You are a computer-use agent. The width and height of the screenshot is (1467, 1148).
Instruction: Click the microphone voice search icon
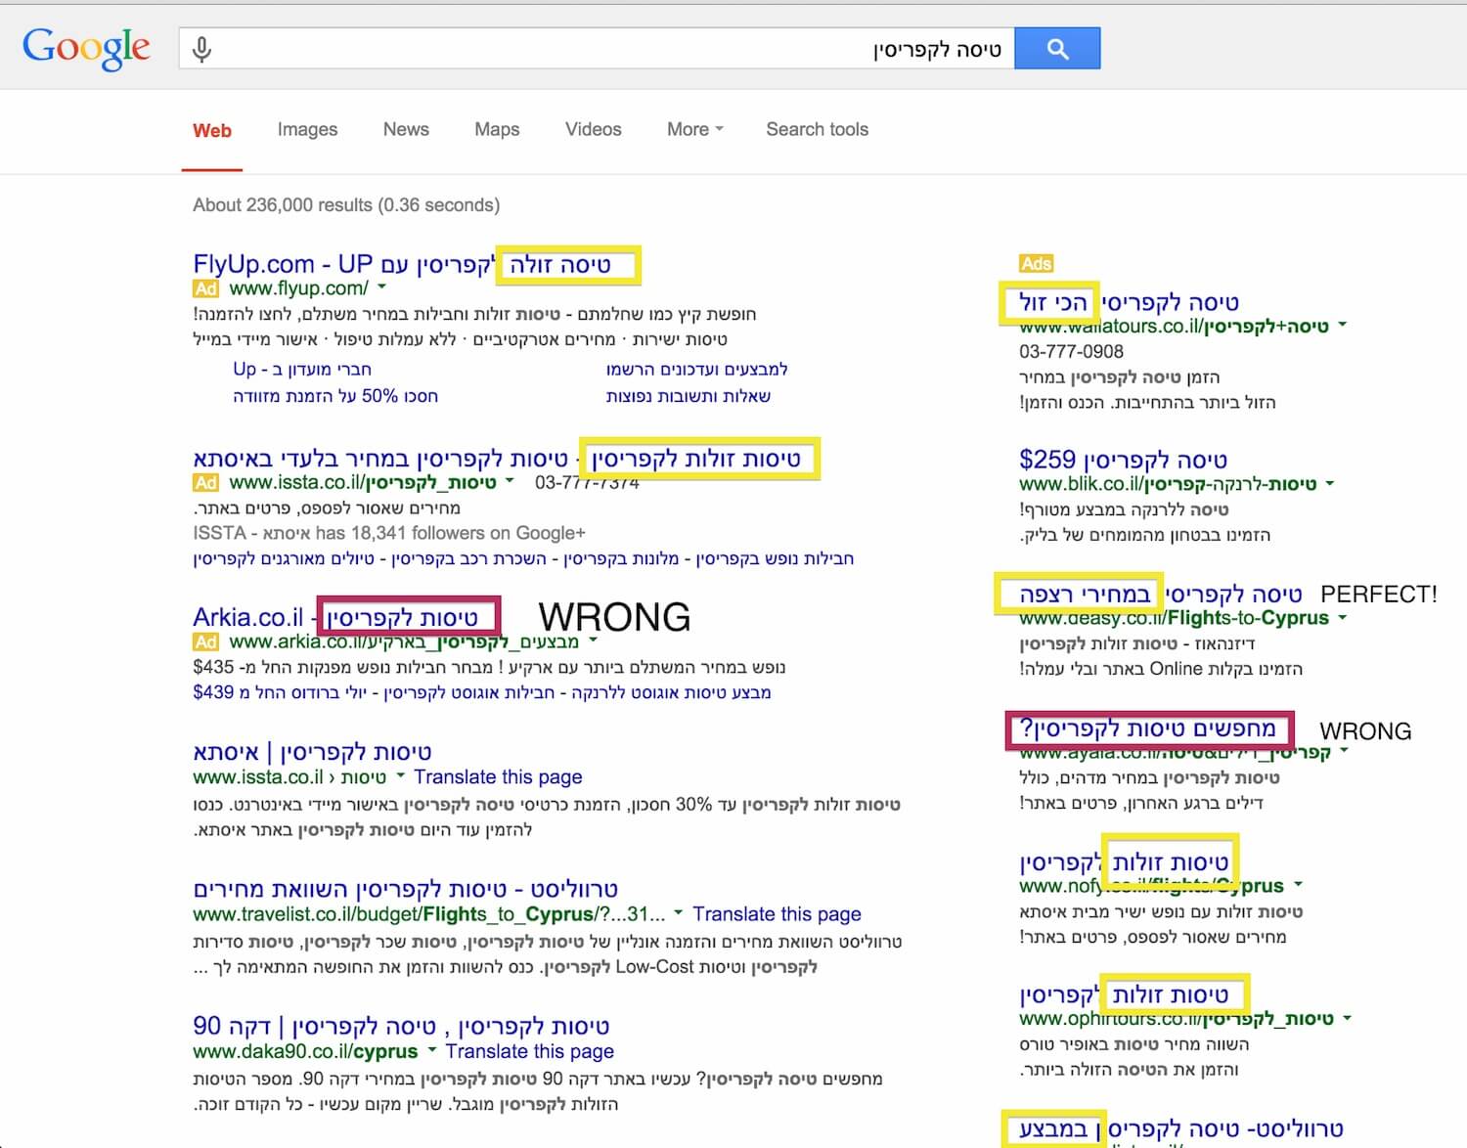point(201,49)
